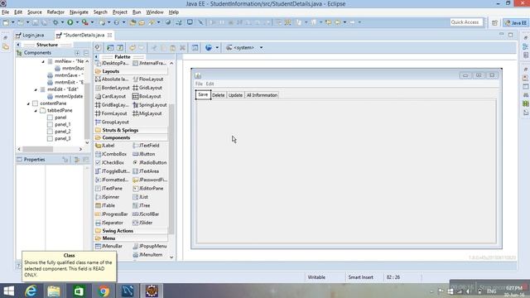Click the palette vertical scrollbar
Image resolution: width=530 pixels, height=298 pixels.
pos(171,168)
